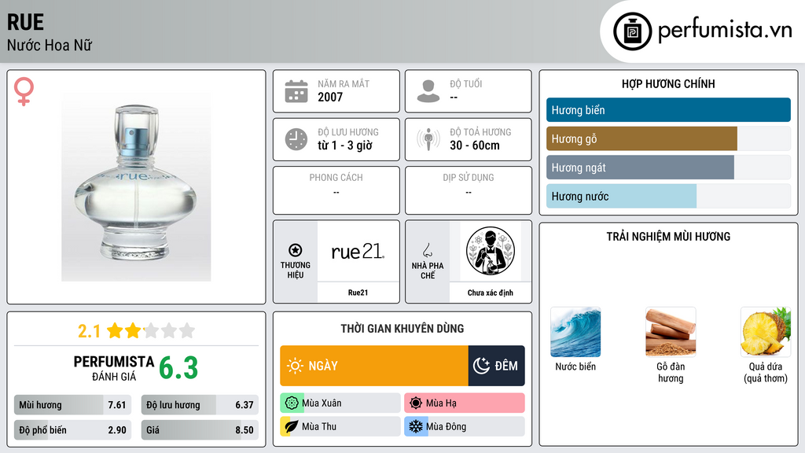Choose the Mùa Hạ season bar
The width and height of the screenshot is (805, 453).
click(x=465, y=403)
